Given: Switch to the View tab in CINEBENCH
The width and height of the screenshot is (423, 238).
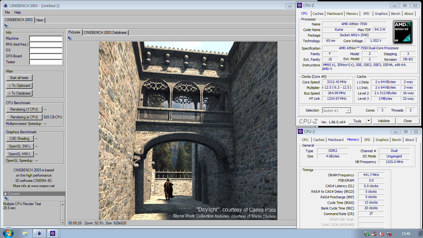Looking at the screenshot, I should (x=40, y=20).
